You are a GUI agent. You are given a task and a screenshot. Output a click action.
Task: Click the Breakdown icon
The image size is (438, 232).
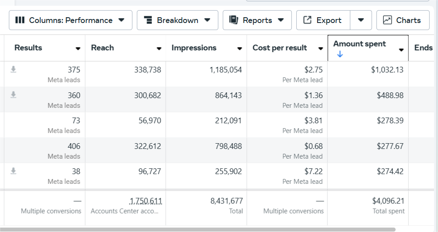pos(148,20)
